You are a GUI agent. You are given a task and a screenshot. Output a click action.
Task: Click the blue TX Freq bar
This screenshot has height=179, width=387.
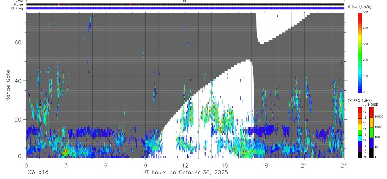coord(185,8)
